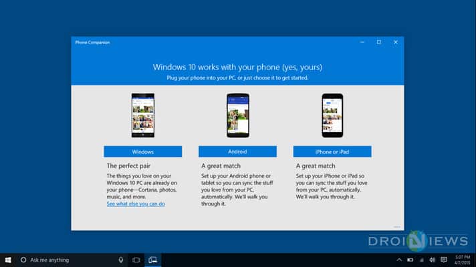
Task: Click 'The perfect pair' heading
Action: [128, 166]
